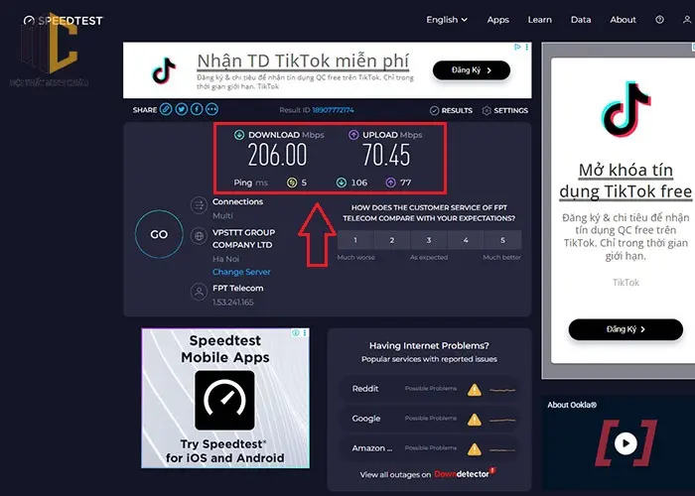This screenshot has width=695, height=496.
Task: Open RESULTS page
Action: click(x=451, y=111)
